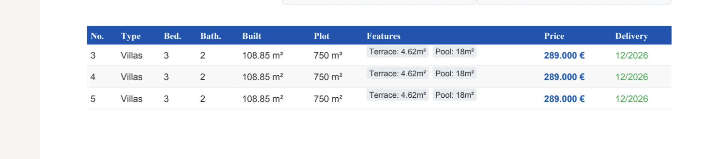This screenshot has width=713, height=159.
Task: Click the "Plot" column header
Action: point(322,36)
